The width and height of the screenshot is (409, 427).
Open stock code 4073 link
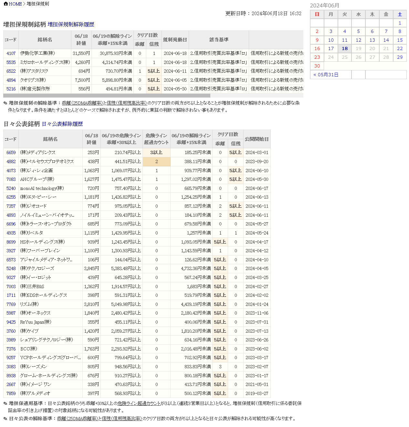pos(11,171)
